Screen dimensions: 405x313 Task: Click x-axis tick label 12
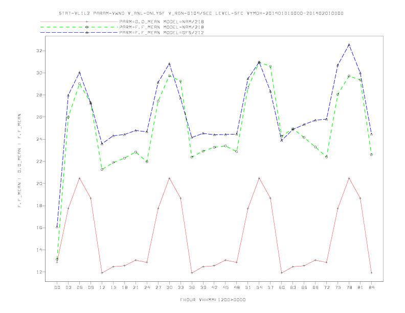(102, 287)
